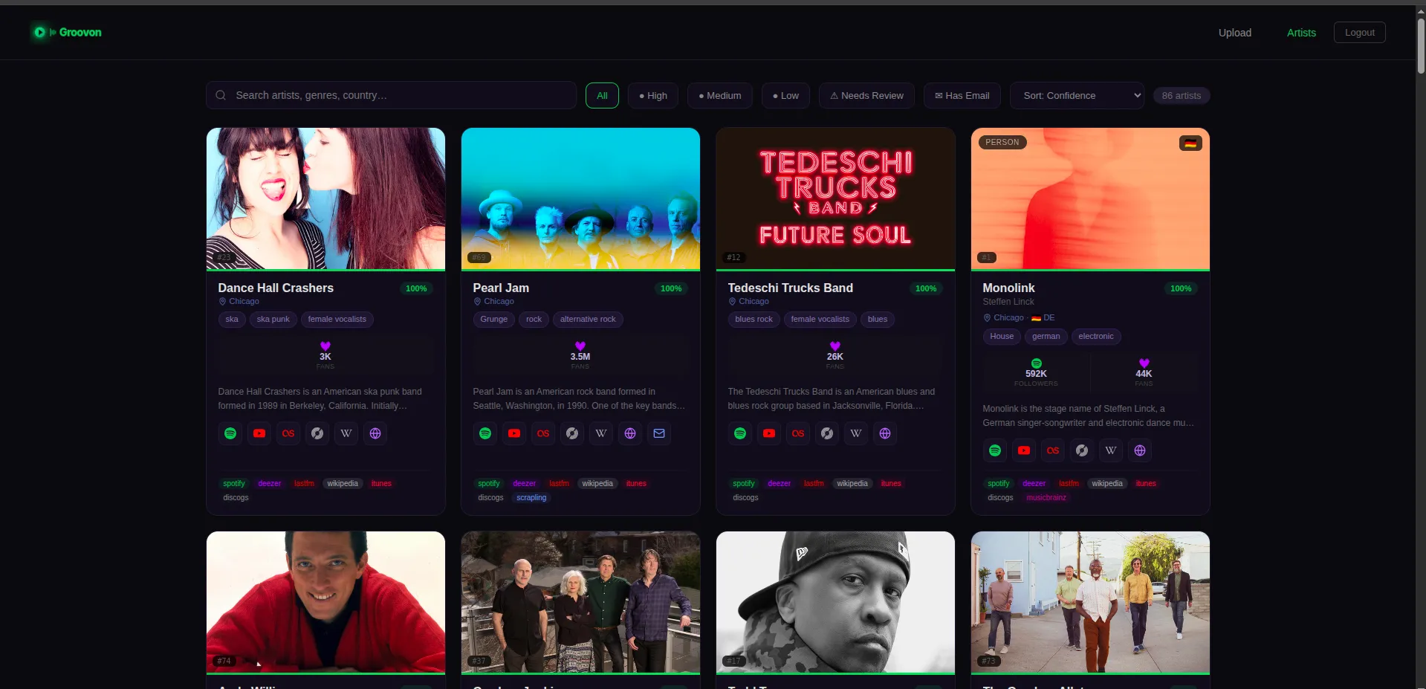This screenshot has width=1426, height=689.
Task: Open the Artists menu item
Action: tap(1301, 32)
